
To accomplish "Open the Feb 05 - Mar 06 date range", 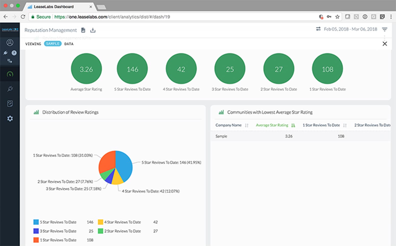I will (350, 29).
